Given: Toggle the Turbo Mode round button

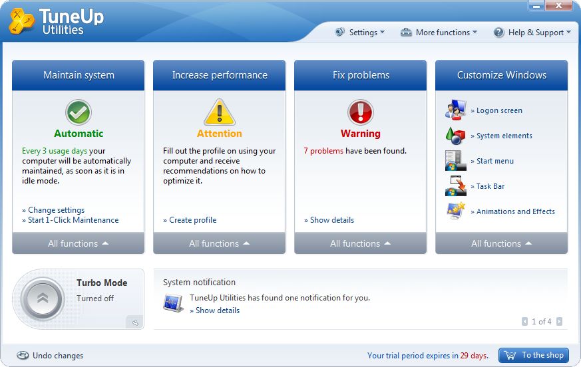Looking at the screenshot, I should pos(43,299).
